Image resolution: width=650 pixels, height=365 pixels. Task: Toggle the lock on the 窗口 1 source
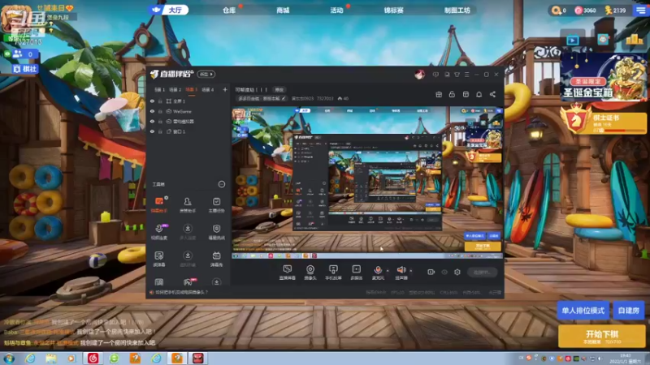point(160,131)
